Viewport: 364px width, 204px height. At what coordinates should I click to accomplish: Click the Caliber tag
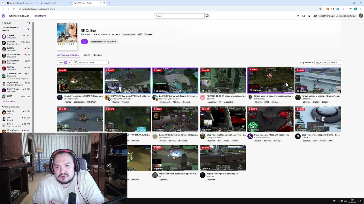(x=324, y=102)
